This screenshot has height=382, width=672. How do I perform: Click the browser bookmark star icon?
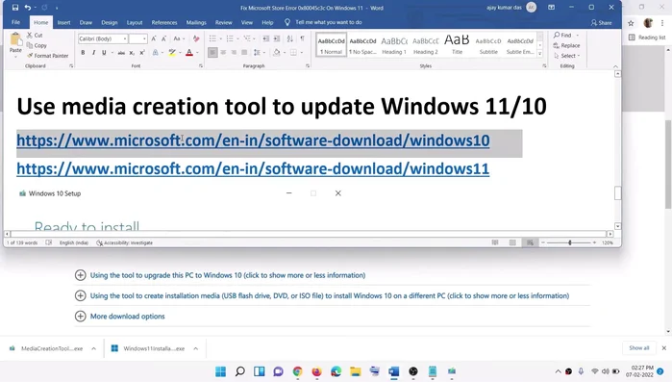(631, 23)
